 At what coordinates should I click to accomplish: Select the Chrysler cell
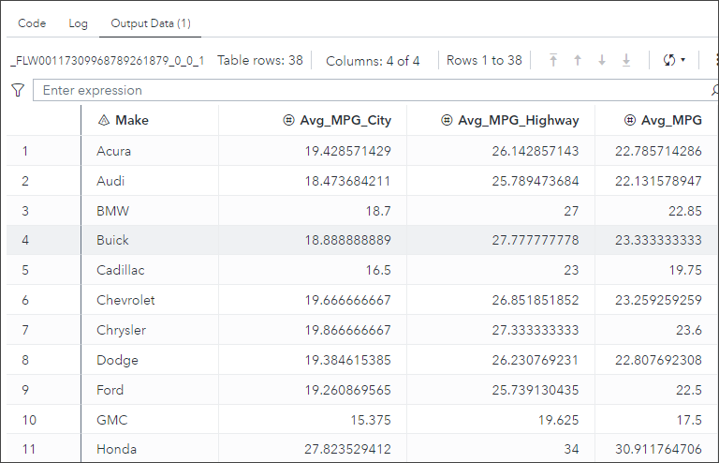click(150, 330)
